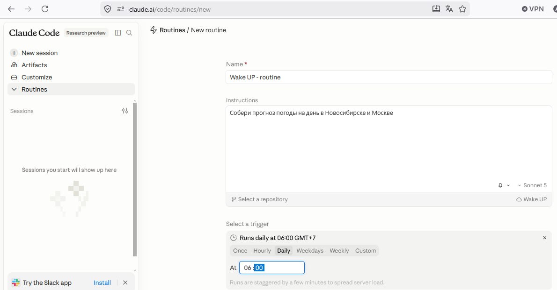Click the Slack app logo icon
Image resolution: width=557 pixels, height=290 pixels.
pos(15,283)
